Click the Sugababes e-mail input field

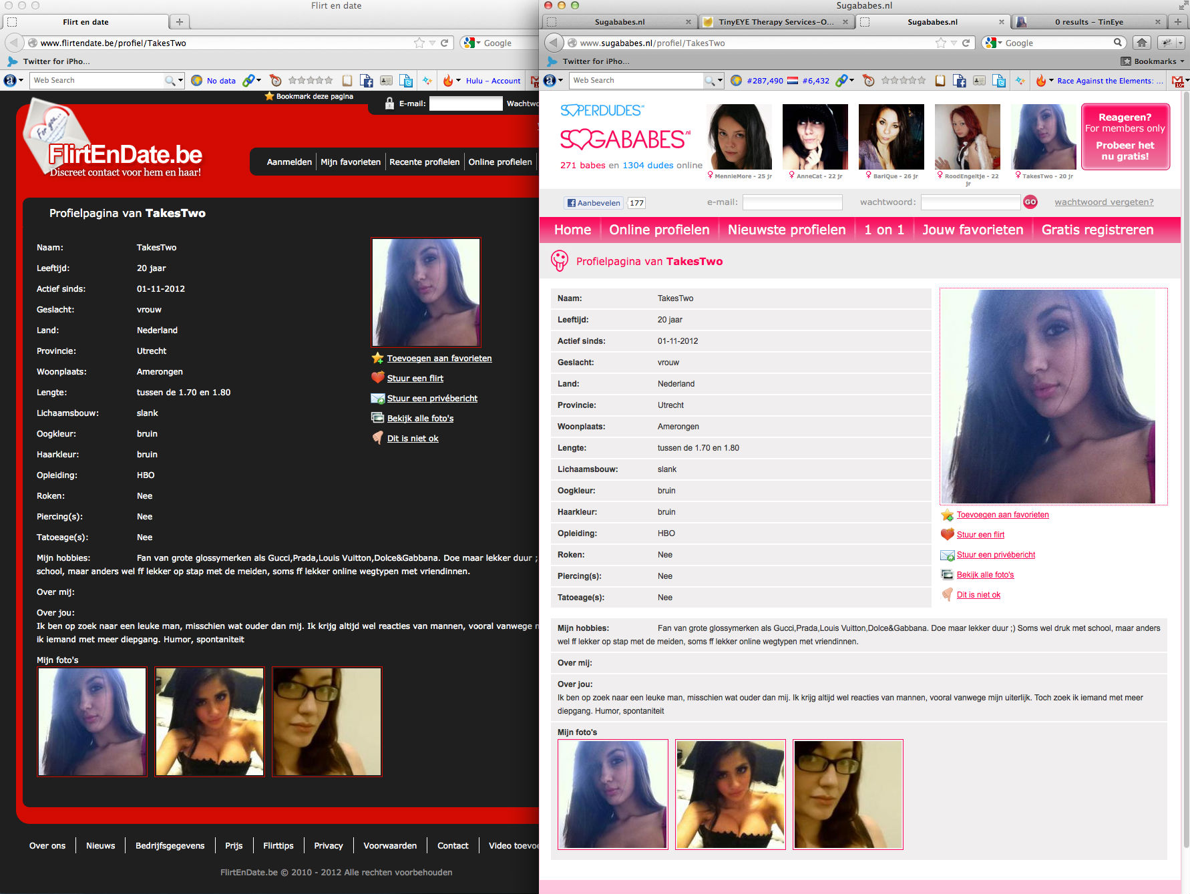coord(792,202)
